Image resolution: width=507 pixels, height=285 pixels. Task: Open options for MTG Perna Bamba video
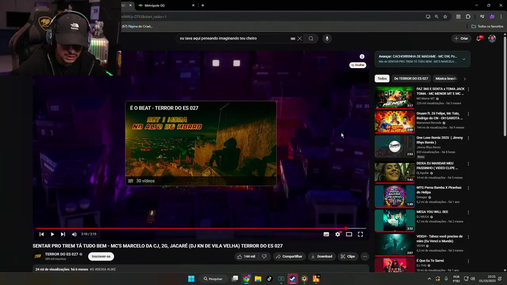click(468, 188)
